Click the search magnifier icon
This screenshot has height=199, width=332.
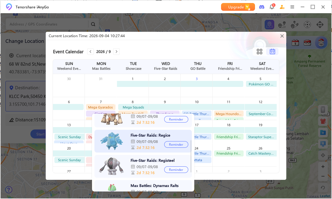[x=93, y=24]
